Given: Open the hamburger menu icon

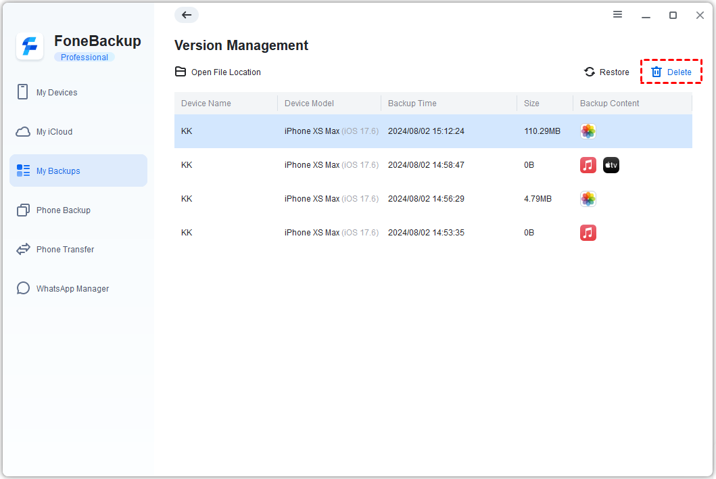Looking at the screenshot, I should (617, 15).
